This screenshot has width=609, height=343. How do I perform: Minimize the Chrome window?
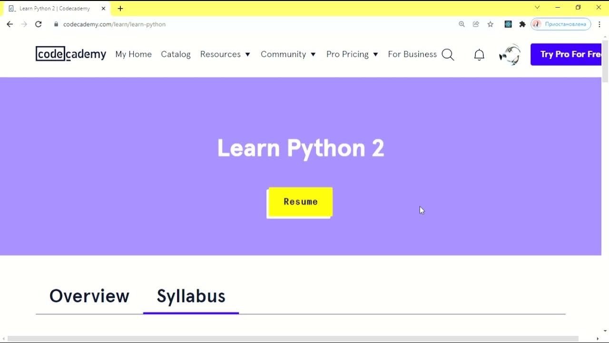pyautogui.click(x=558, y=7)
